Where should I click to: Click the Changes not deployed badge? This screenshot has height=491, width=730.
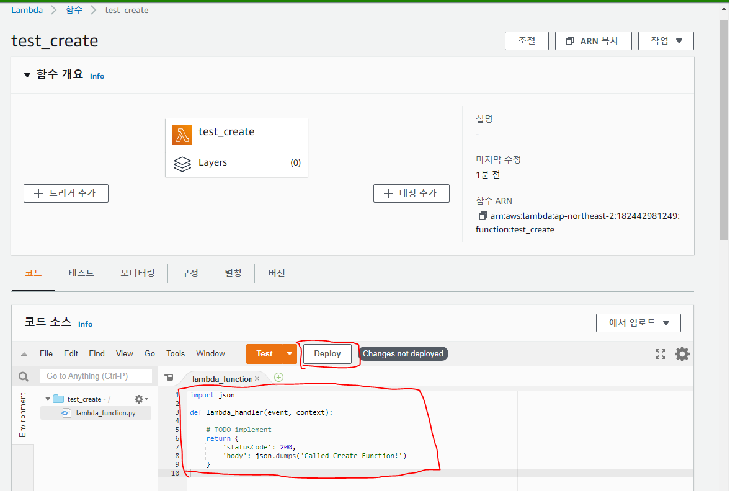pos(403,354)
